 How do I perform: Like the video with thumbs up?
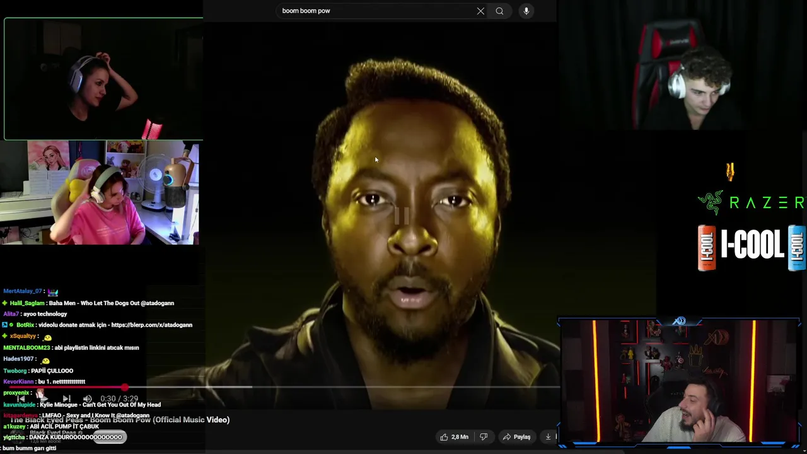point(455,436)
